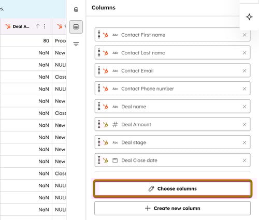Grab the drag handle of Deal Close date
Image resolution: width=259 pixels, height=220 pixels.
click(99, 160)
